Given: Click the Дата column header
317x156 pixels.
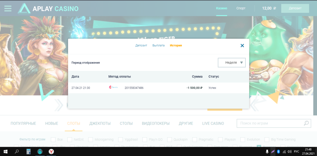Looking at the screenshot, I should coord(75,77).
